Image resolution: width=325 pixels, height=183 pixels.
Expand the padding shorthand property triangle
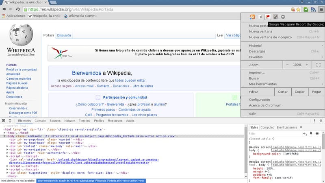point(268,175)
